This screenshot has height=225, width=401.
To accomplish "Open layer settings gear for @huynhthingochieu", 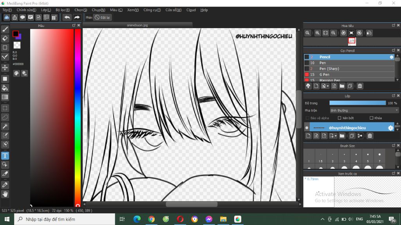I will pos(390,128).
